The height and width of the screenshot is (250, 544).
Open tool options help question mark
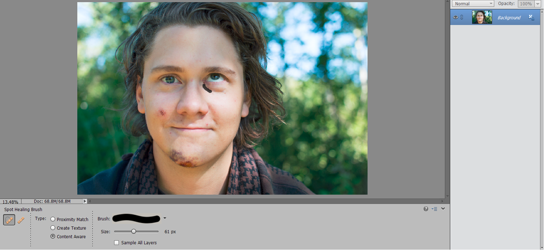[x=426, y=209]
